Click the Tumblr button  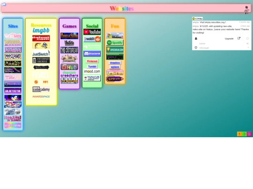92,66
